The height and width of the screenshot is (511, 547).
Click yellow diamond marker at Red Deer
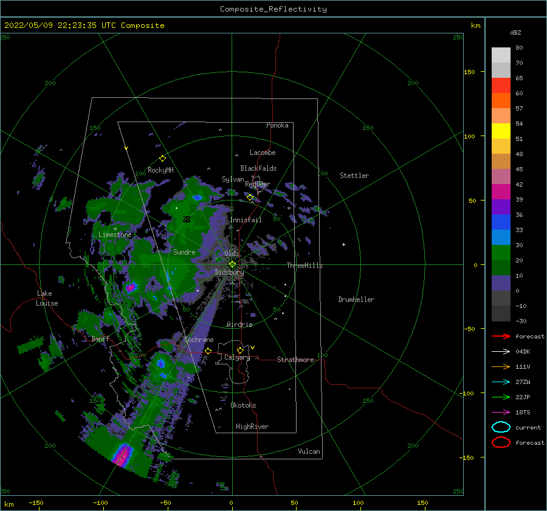(250, 197)
